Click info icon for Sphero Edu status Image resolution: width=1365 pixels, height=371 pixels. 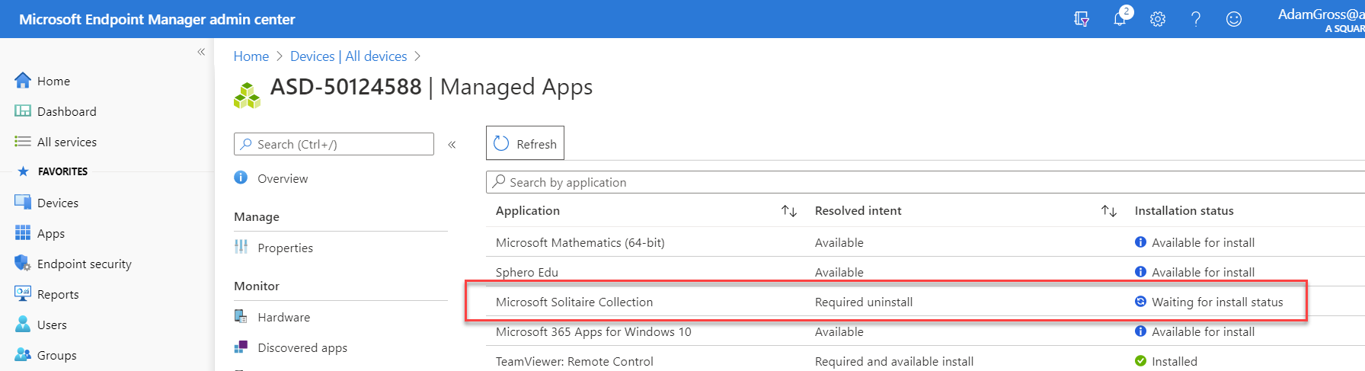tap(1140, 272)
